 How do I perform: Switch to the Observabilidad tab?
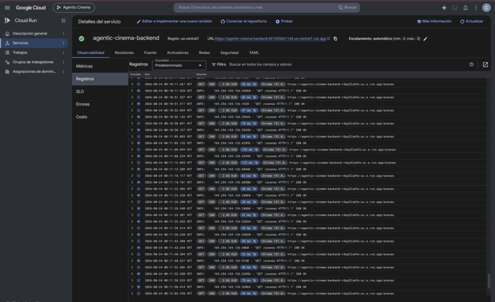[91, 53]
